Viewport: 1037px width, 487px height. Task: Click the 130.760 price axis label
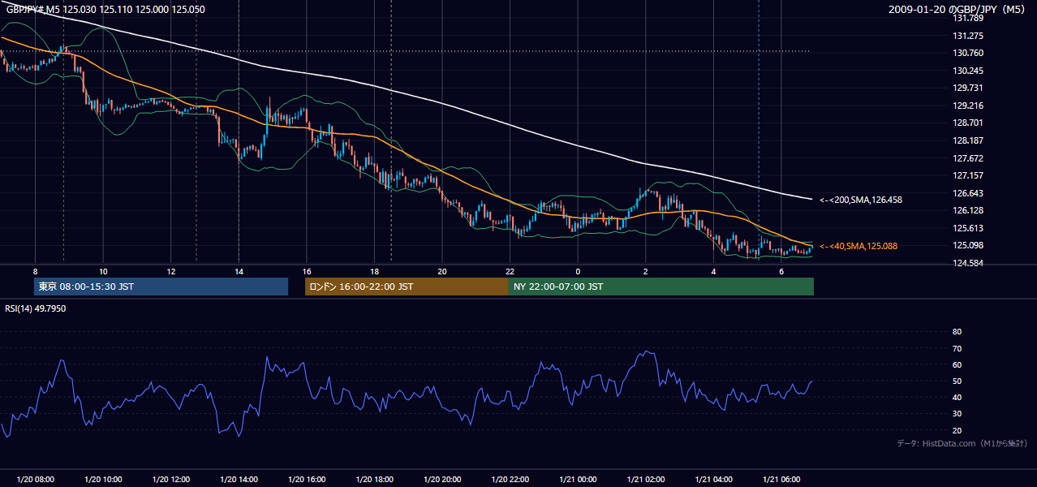[968, 53]
